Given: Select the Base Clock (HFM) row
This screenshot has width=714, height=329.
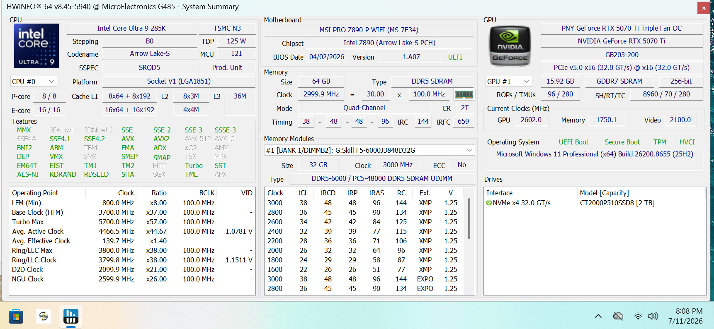Looking at the screenshot, I should point(132,212).
